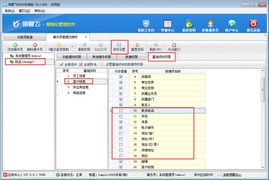Open U盾及登录限制 dropdown arrow
The width and height of the screenshot is (269, 180).
coord(72,47)
